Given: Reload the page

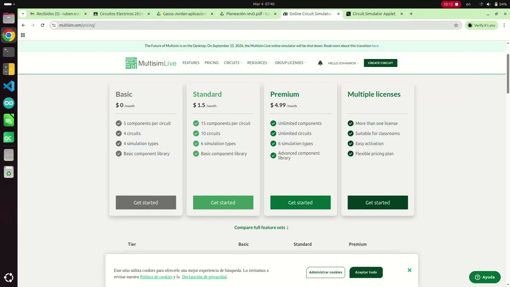Looking at the screenshot, I should pos(42,25).
